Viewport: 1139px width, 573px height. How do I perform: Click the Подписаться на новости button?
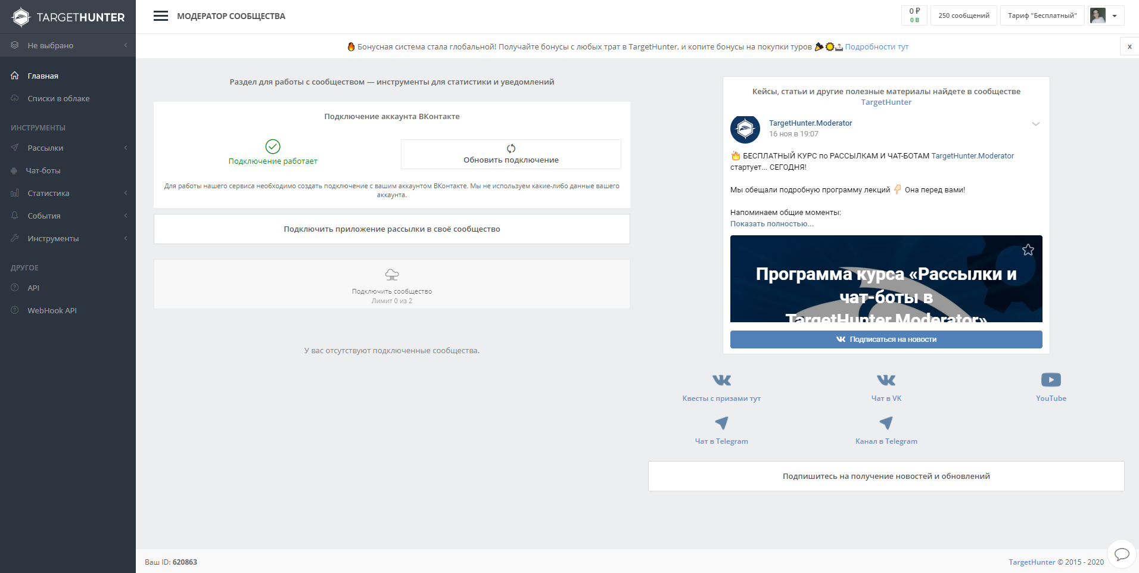[x=886, y=340]
